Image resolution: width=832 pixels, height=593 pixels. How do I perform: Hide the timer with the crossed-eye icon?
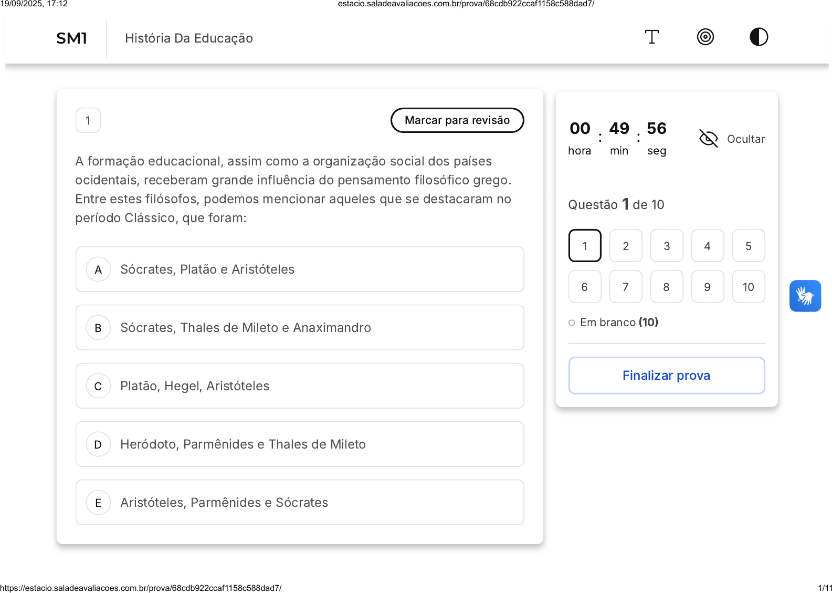coord(708,139)
